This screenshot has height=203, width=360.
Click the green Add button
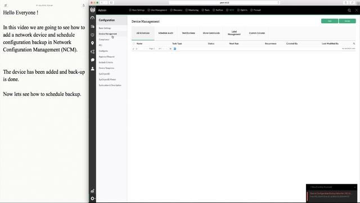(x=330, y=21)
